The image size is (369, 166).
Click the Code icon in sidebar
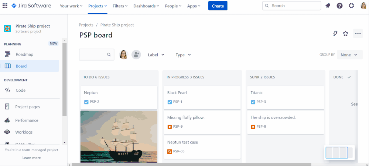point(7,90)
